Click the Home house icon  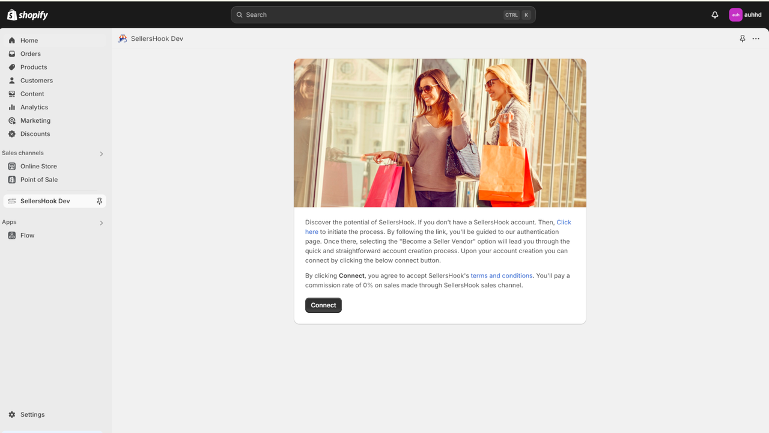[12, 40]
